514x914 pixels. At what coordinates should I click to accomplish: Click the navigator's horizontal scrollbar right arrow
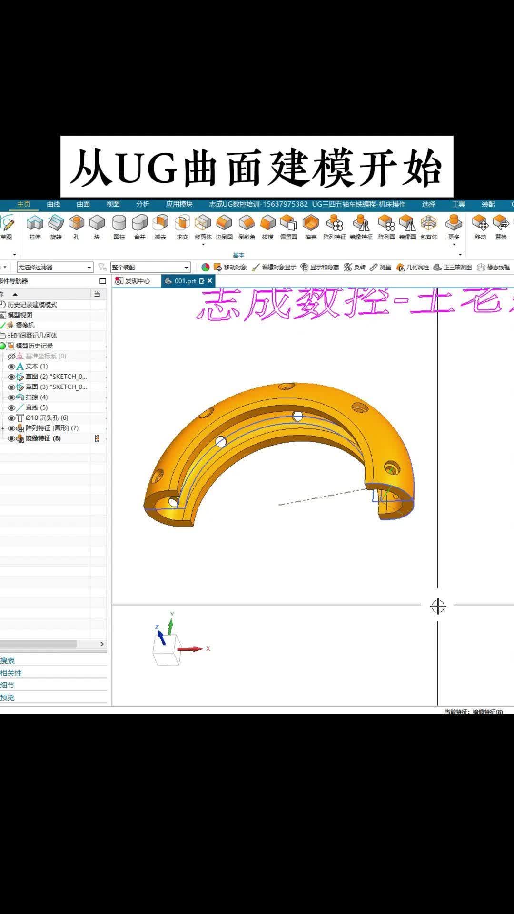[x=102, y=644]
